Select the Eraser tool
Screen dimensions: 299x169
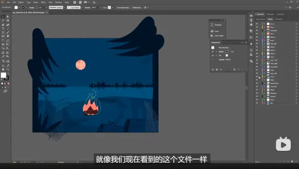coord(8,36)
